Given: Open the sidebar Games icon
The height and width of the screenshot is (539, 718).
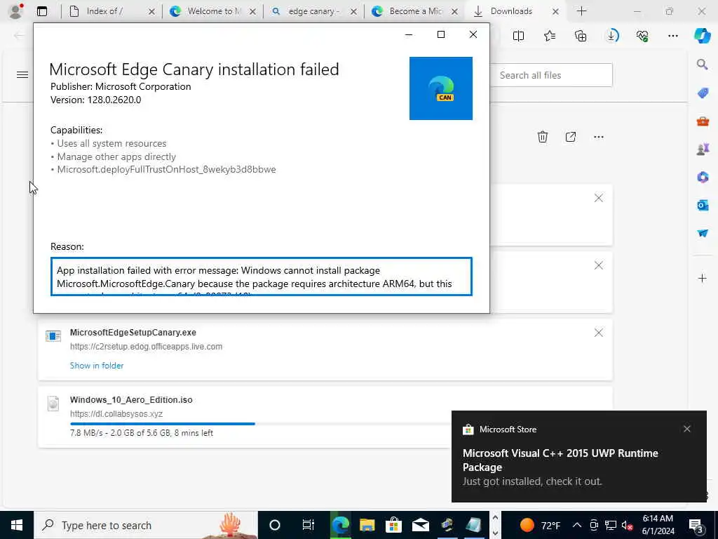Looking at the screenshot, I should click(703, 149).
